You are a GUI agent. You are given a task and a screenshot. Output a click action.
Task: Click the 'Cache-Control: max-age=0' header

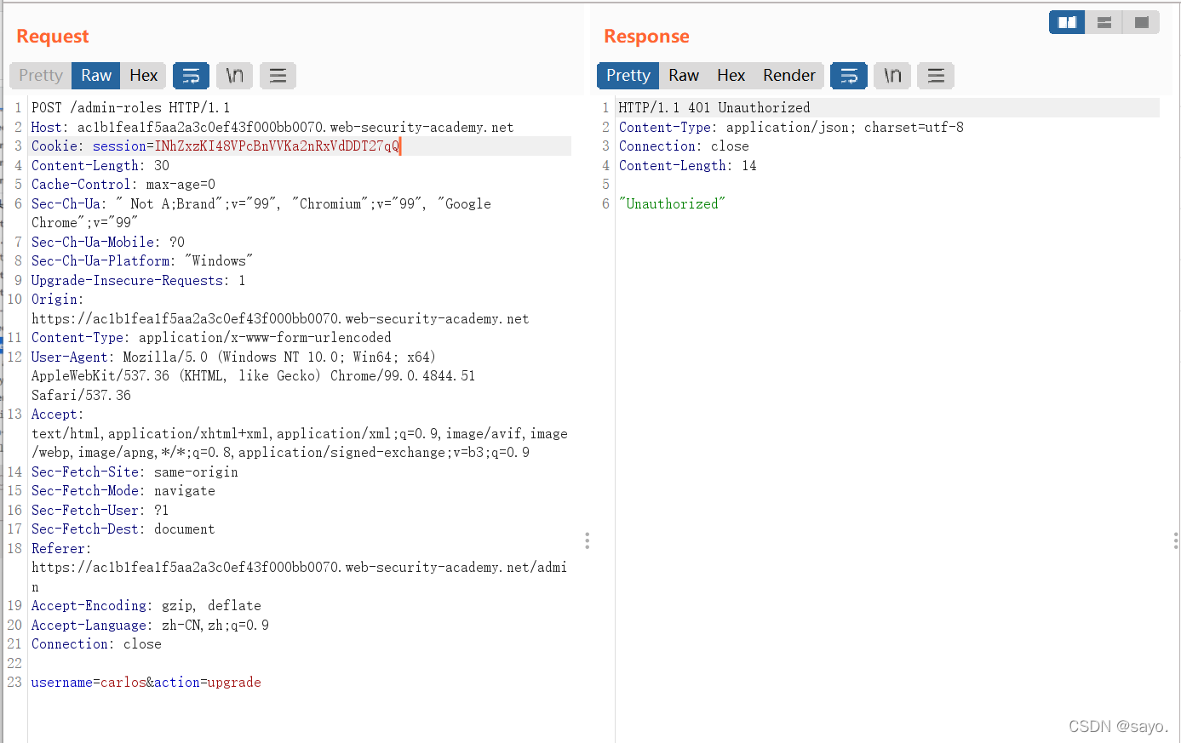click(123, 185)
